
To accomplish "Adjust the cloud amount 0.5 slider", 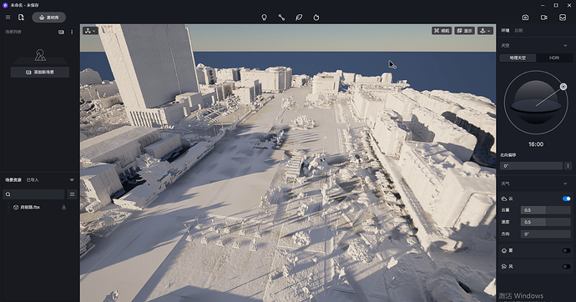I will (x=545, y=210).
